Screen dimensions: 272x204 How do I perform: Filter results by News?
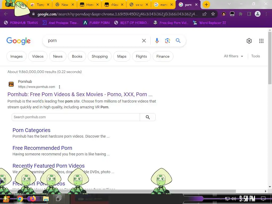click(58, 56)
